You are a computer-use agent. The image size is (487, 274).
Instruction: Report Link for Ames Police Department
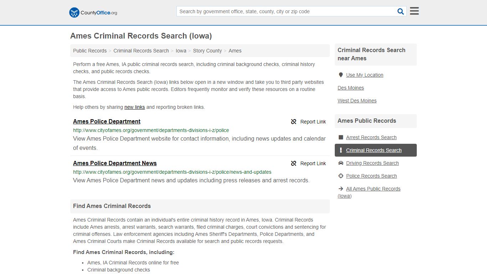pos(308,122)
